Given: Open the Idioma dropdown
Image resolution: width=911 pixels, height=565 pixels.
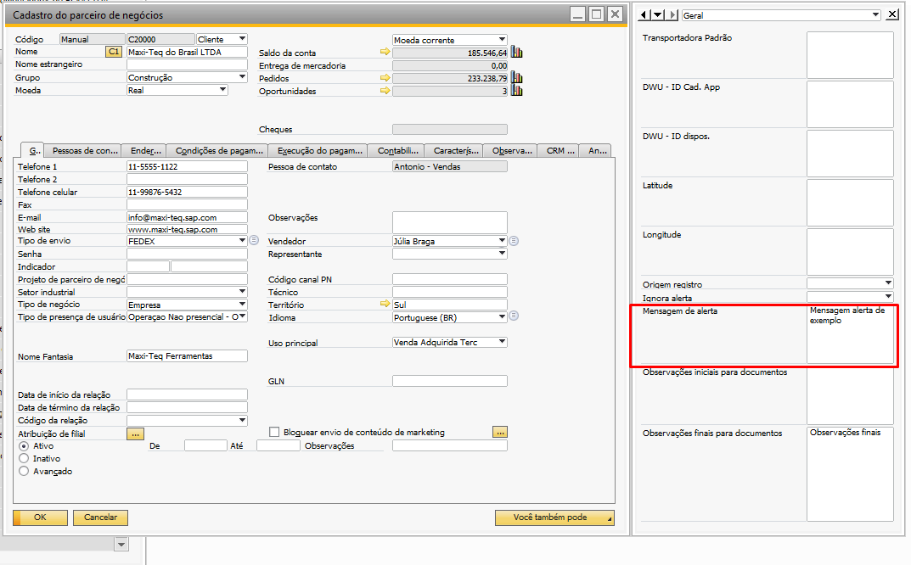Looking at the screenshot, I should tap(502, 317).
